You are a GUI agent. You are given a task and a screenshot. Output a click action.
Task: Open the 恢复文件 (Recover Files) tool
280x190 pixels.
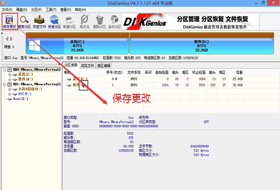(x=40, y=21)
